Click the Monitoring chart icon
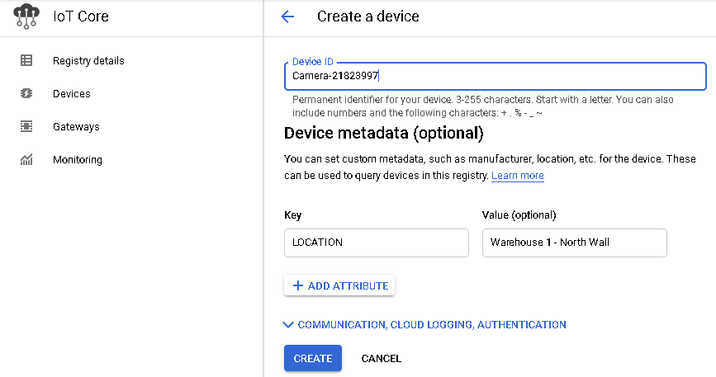This screenshot has height=377, width=716. point(26,159)
